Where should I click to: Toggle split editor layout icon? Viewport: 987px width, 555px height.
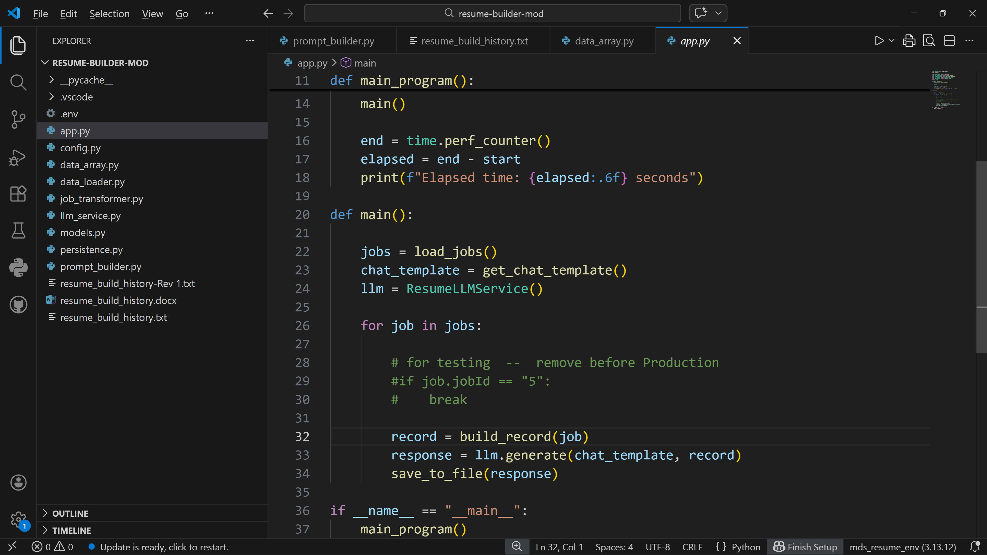point(949,41)
